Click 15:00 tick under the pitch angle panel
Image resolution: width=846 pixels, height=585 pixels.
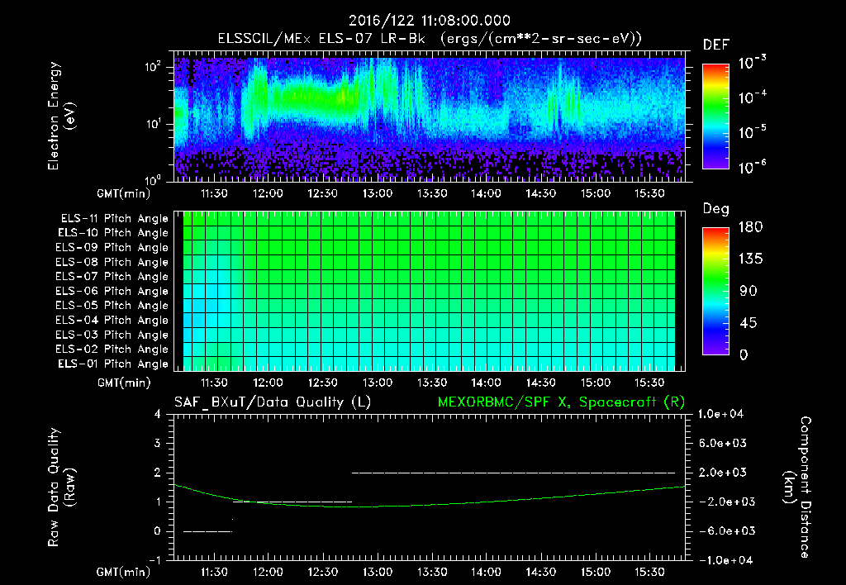click(595, 383)
